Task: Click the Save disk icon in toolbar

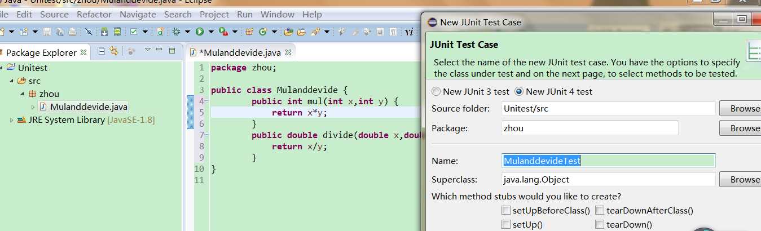Action: point(47,32)
